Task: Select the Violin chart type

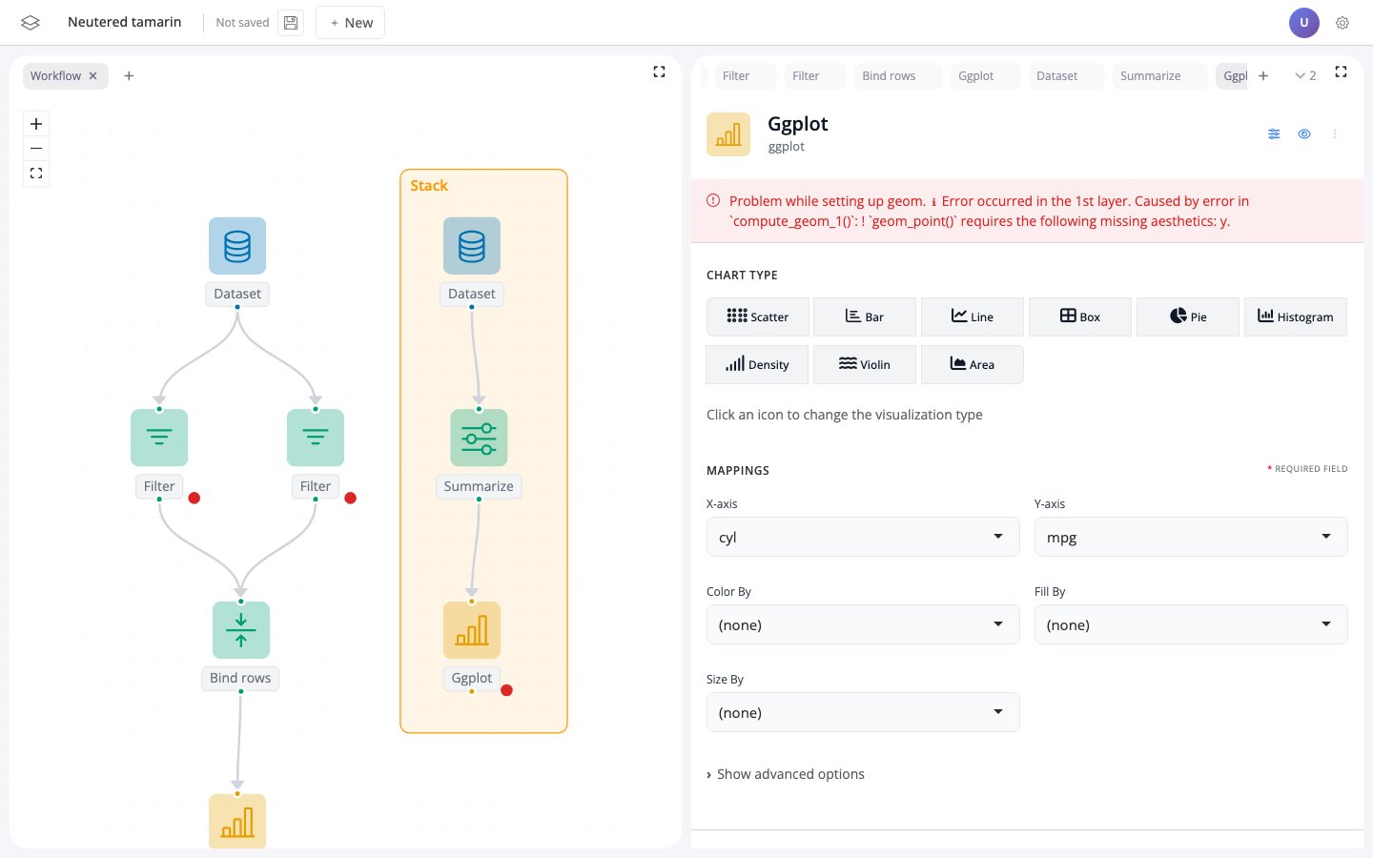Action: tap(864, 364)
